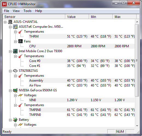Screen dimensions: 142x136
Task: Collapse the Fans group
Action: click(x=16, y=42)
